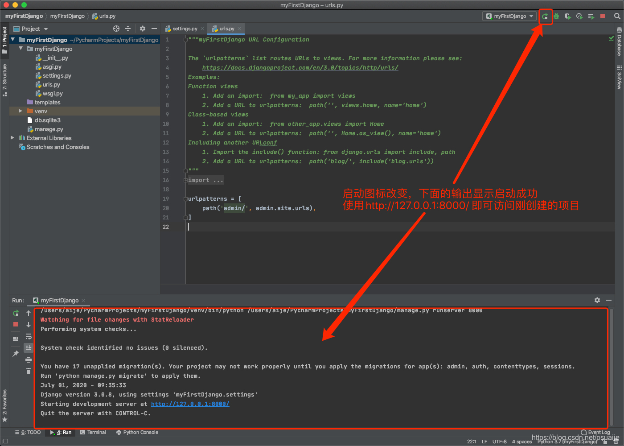
Task: Collapse the myFirstDjango root project node
Action: coord(13,40)
